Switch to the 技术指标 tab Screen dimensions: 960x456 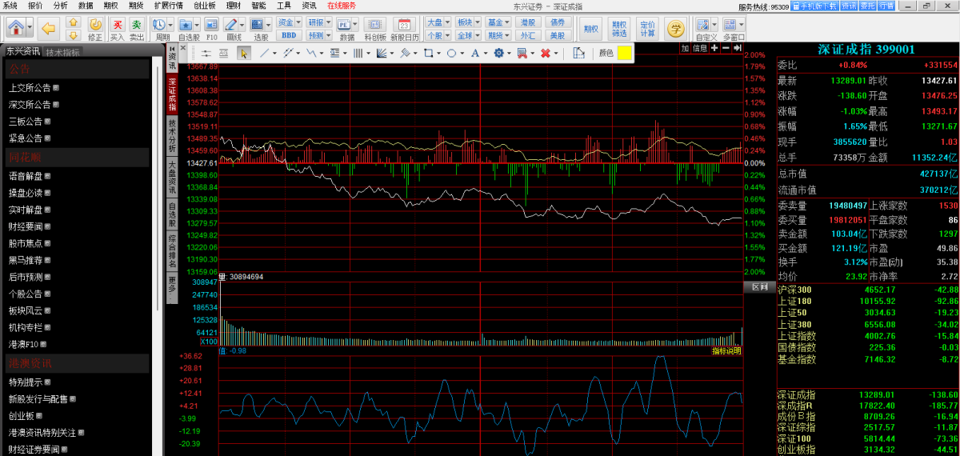coord(62,52)
